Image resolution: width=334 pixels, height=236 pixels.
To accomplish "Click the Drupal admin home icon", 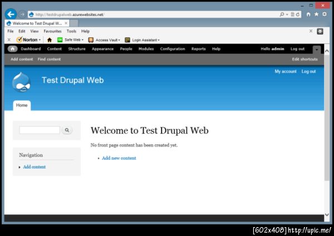I will 13,49.
